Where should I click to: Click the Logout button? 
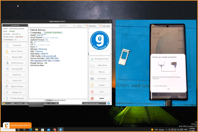coord(99,85)
